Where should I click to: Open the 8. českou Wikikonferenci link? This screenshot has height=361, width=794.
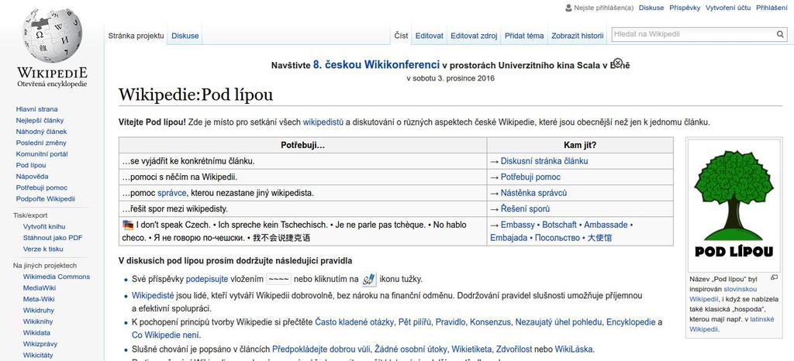(x=376, y=65)
